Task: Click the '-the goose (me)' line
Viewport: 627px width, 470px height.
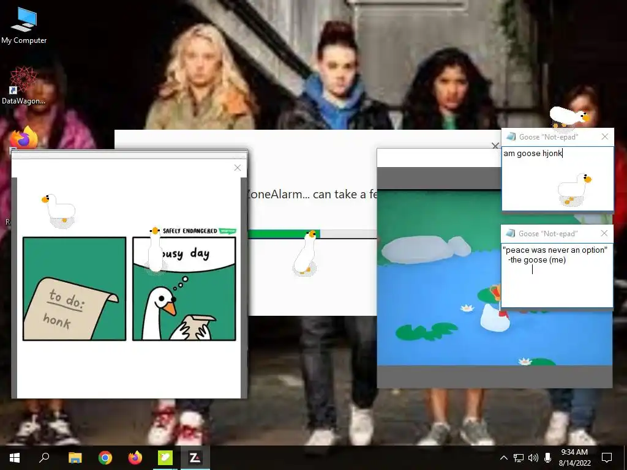Action: pyautogui.click(x=537, y=259)
